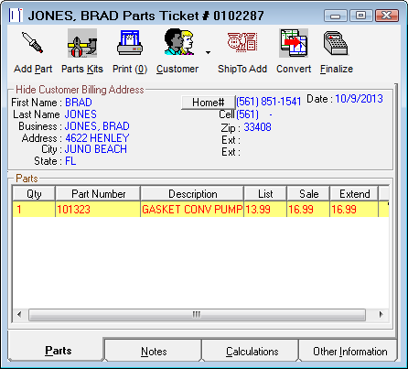Click the Description column header
408x369 pixels.
[x=192, y=194]
